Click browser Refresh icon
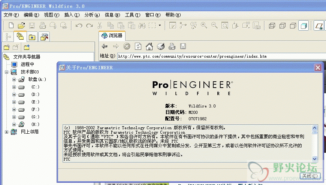 [x=138, y=46]
